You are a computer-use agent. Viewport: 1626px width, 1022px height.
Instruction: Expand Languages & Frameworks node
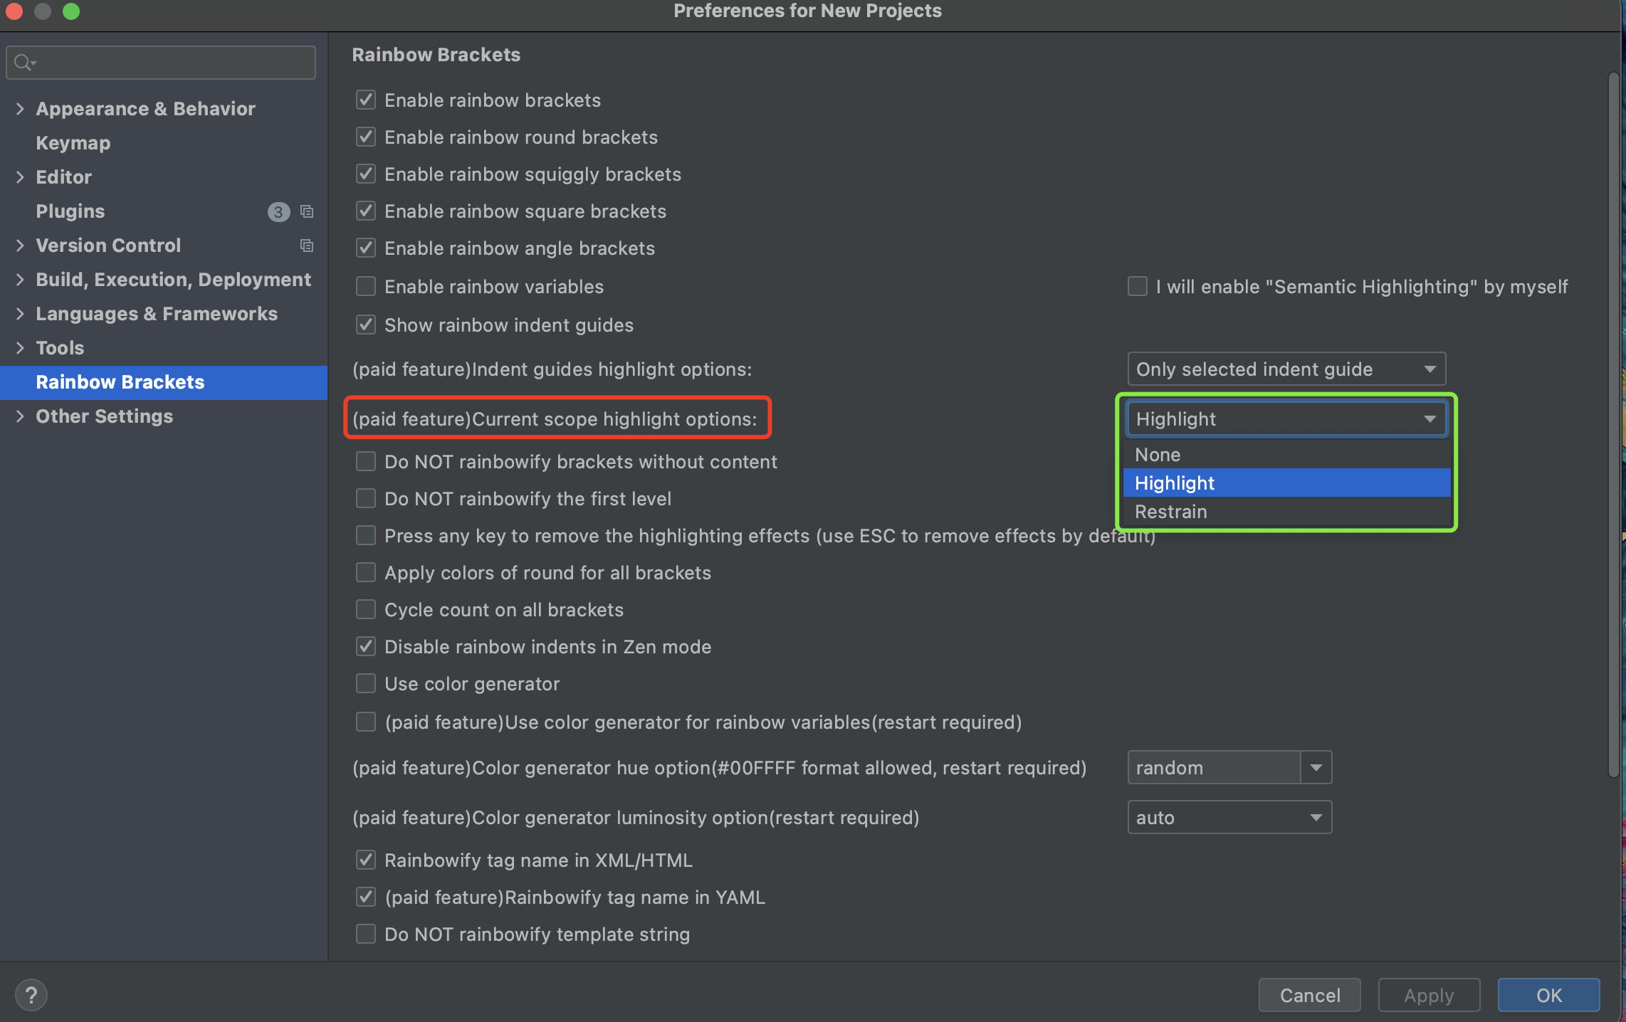coord(20,314)
